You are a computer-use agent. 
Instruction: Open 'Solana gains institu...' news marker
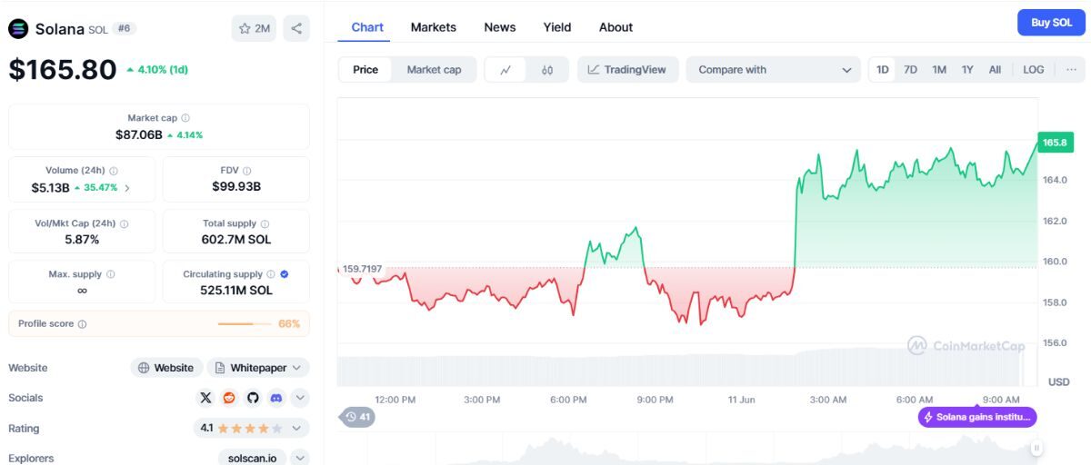[x=977, y=417]
